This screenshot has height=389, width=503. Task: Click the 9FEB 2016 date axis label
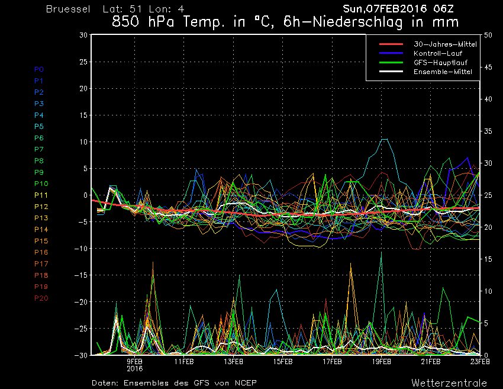135,365
